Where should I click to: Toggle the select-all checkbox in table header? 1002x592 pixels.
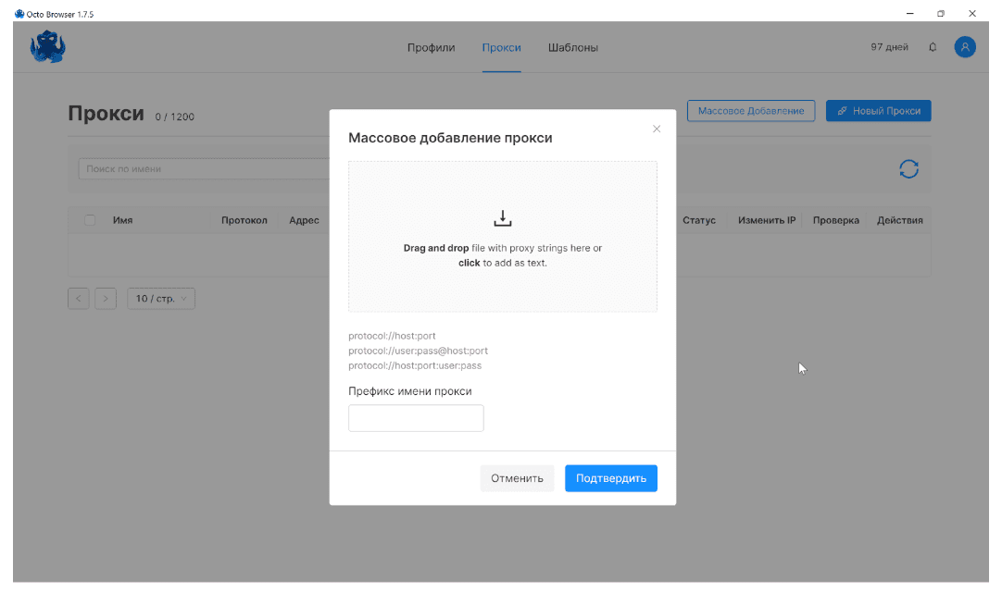tap(90, 220)
